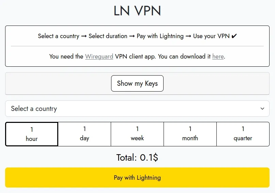Expand country list using the chevron arrow
Viewport: 275px width, 193px height.
click(x=262, y=109)
